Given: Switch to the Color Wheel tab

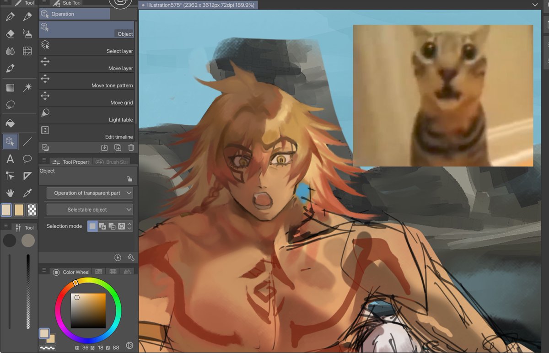Looking at the screenshot, I should tap(71, 272).
